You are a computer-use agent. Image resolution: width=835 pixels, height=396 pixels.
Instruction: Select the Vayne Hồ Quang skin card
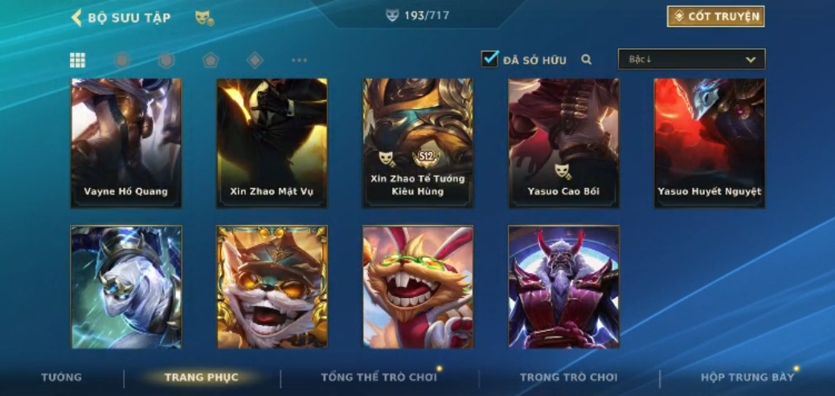(x=126, y=143)
